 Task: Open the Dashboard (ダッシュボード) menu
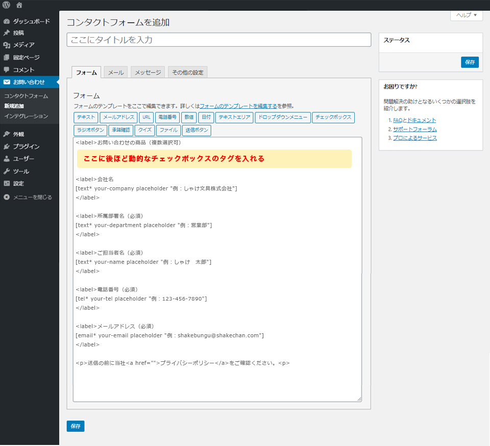point(31,21)
